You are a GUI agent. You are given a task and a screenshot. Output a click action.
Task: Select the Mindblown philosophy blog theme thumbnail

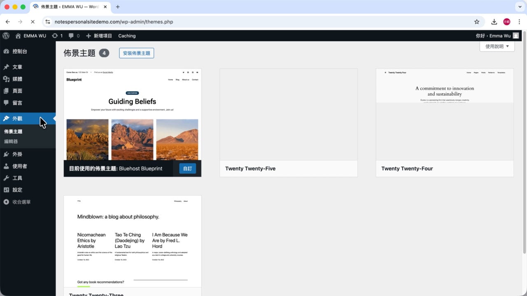pyautogui.click(x=133, y=241)
